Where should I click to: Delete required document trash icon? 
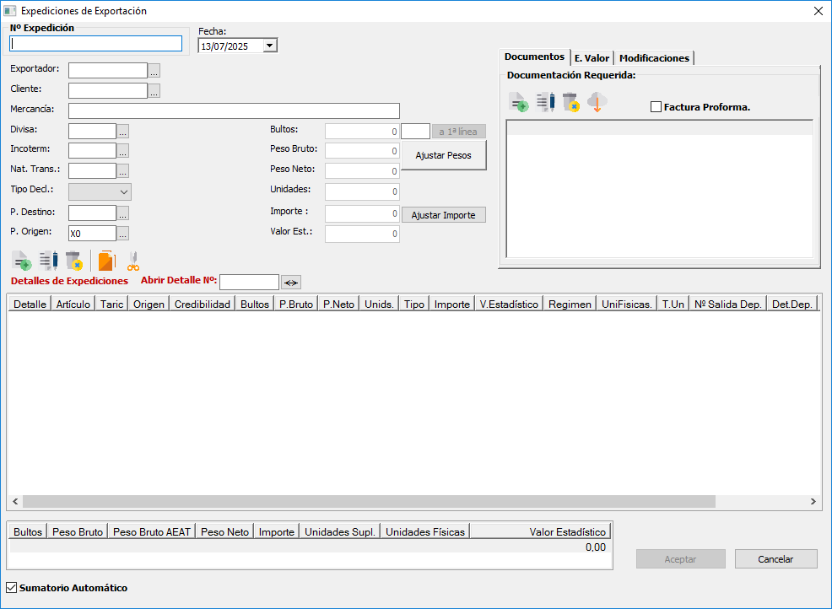pyautogui.click(x=571, y=104)
